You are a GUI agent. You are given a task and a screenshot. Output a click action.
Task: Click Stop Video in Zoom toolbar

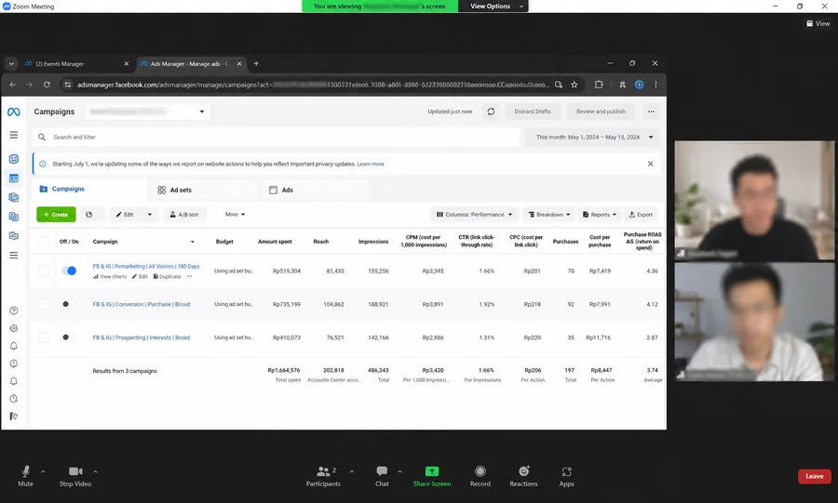point(75,476)
